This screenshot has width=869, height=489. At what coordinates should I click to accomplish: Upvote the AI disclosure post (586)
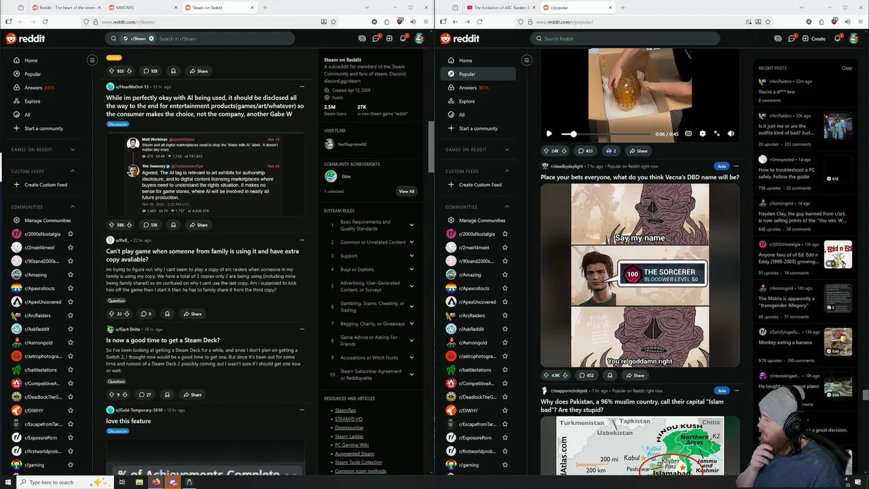111,225
